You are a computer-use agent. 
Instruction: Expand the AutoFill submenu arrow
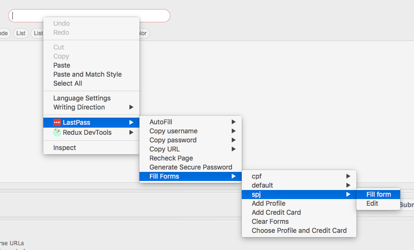(x=234, y=122)
